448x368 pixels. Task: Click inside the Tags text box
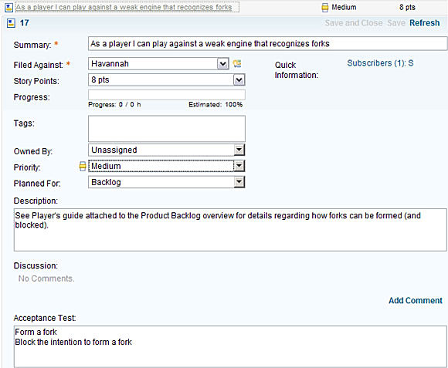coord(167,129)
